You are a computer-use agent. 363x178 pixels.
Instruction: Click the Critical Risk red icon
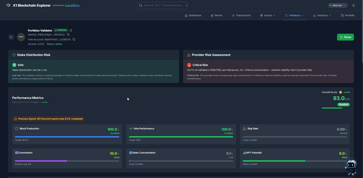pos(189,65)
